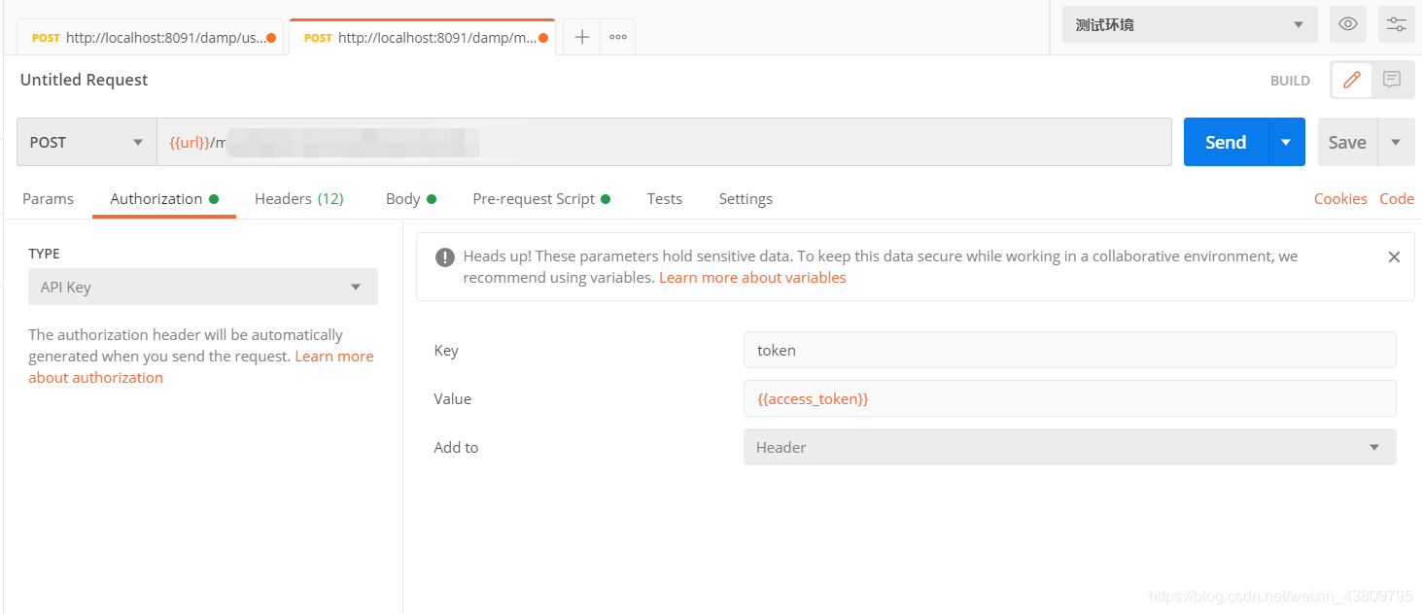Screen dimensions: 1422x614
Task: Click the Untitled Request title
Action: pos(85,80)
